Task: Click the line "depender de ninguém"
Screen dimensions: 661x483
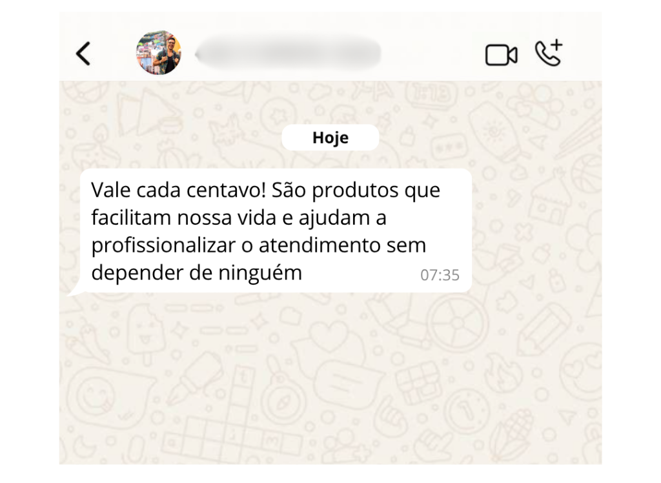Action: click(x=196, y=273)
